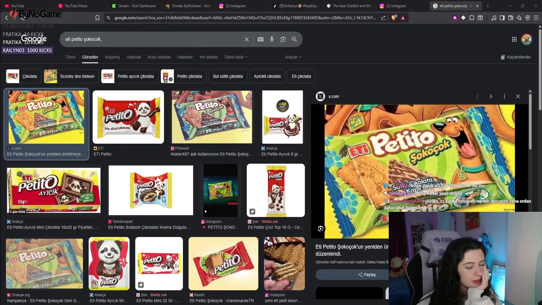The width and height of the screenshot is (542, 305).
Task: Open Brave Shields lion icon
Action: 394,18
